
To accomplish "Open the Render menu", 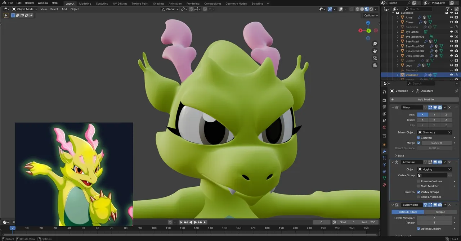I will [x=30, y=3].
